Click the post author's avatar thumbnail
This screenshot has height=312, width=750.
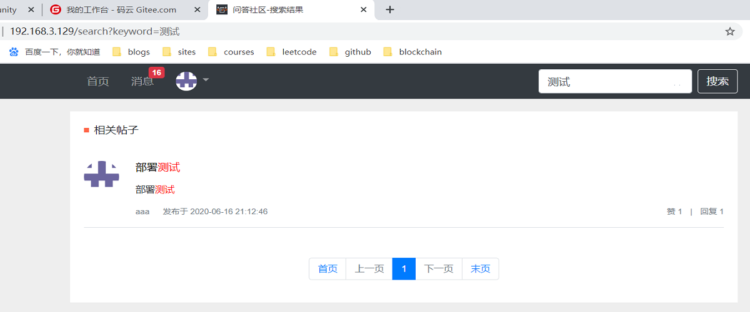coord(101,174)
